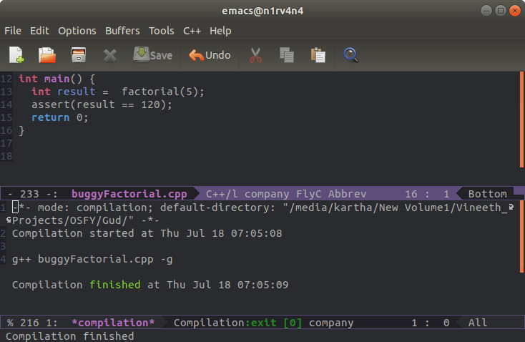Open the Tools menu
The height and width of the screenshot is (342, 525).
click(x=162, y=31)
